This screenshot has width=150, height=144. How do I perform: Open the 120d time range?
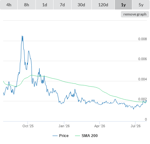(103, 5)
